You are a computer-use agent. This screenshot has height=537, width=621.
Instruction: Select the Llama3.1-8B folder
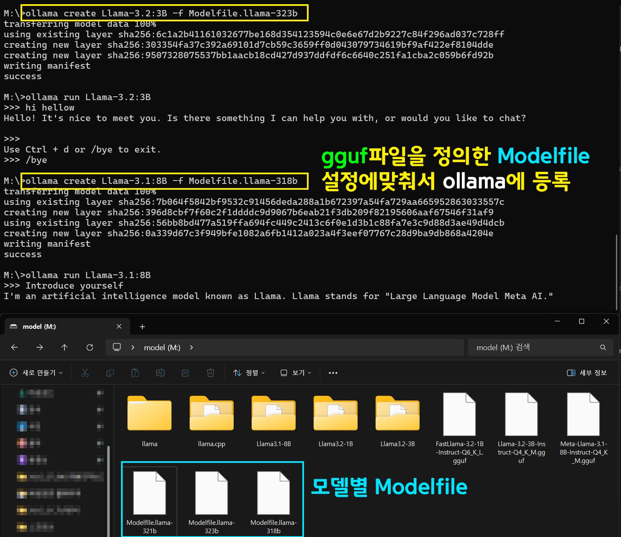(x=273, y=421)
